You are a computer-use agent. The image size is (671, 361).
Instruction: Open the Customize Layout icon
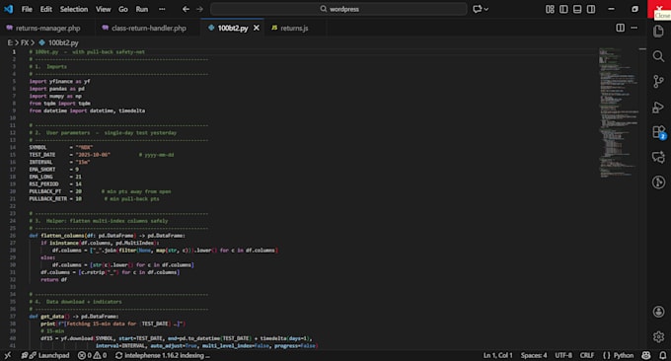[x=550, y=9]
